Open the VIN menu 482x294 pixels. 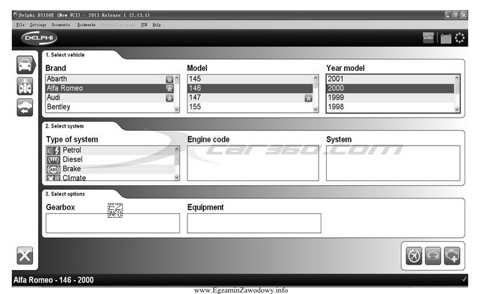click(144, 25)
